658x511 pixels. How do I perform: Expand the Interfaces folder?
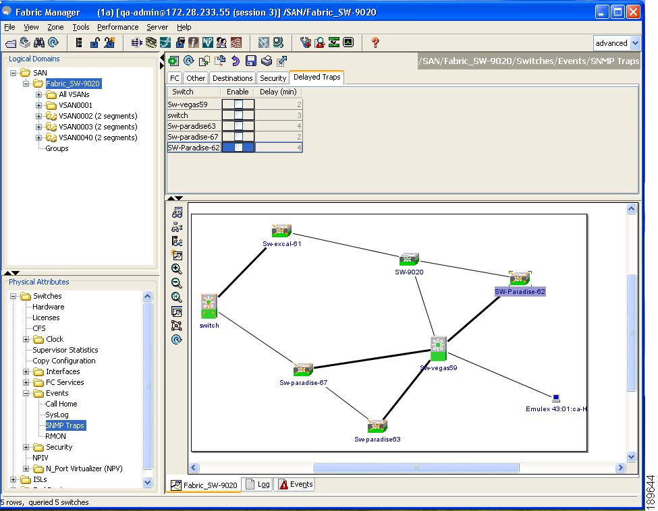(26, 372)
